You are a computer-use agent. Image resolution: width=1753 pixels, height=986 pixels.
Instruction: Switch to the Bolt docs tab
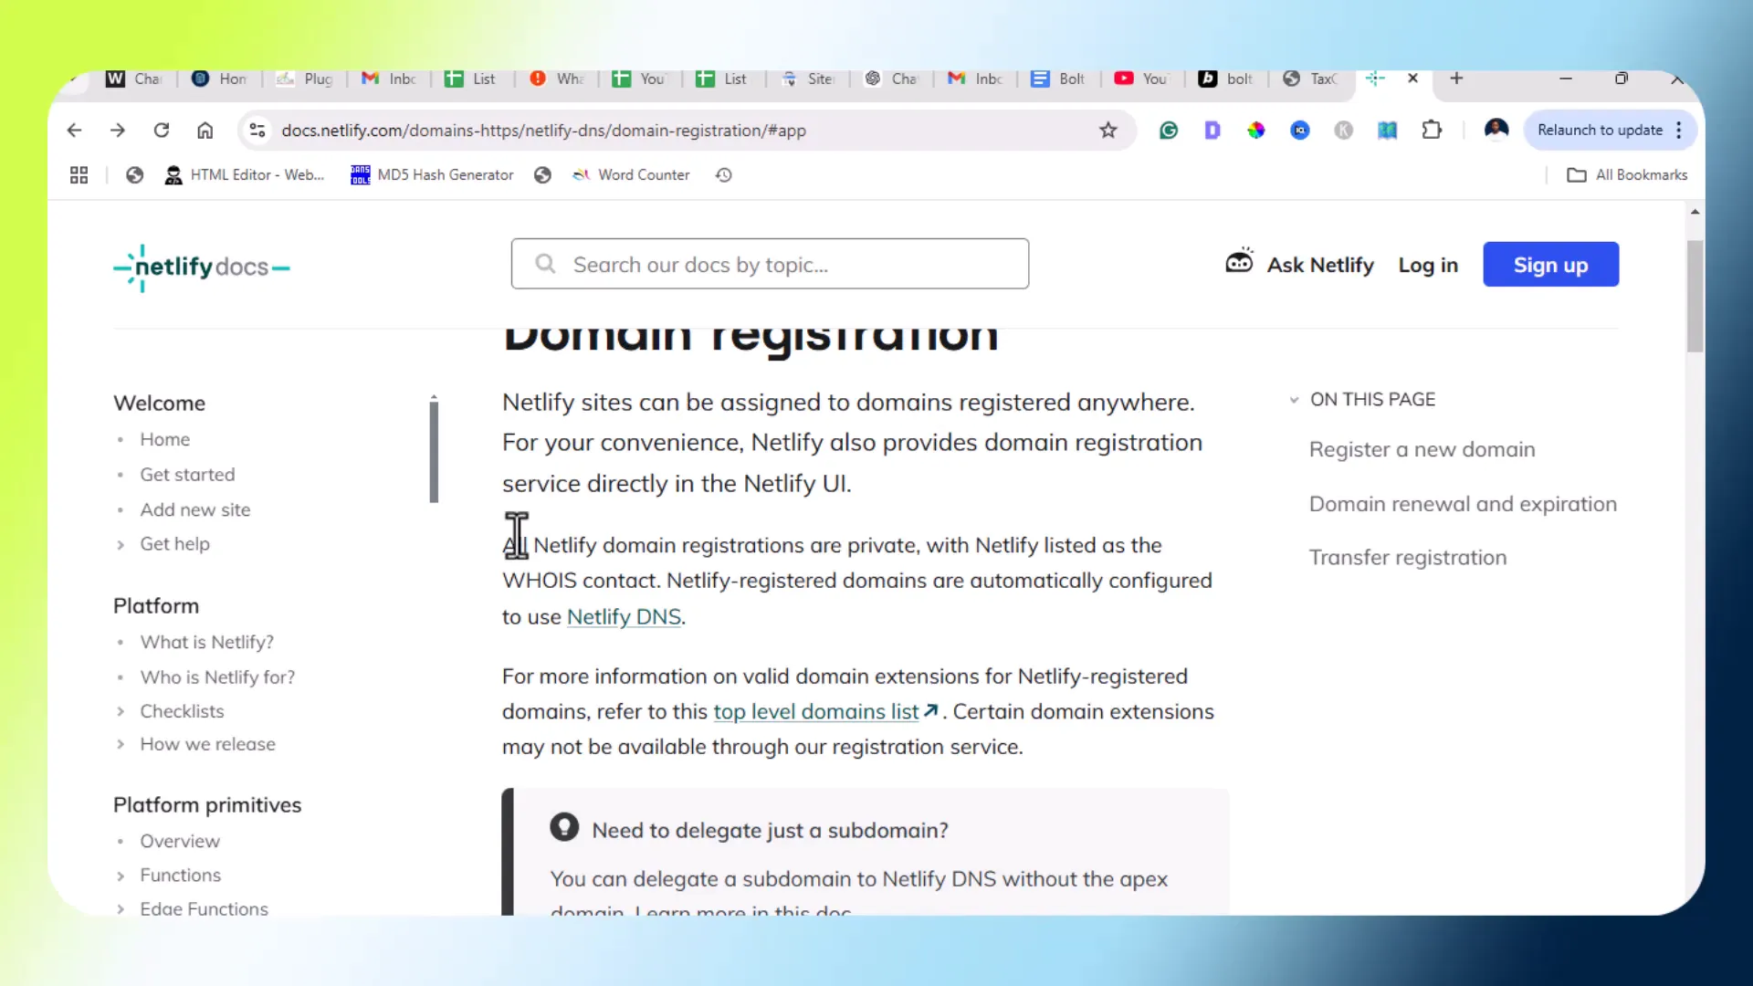click(1058, 79)
